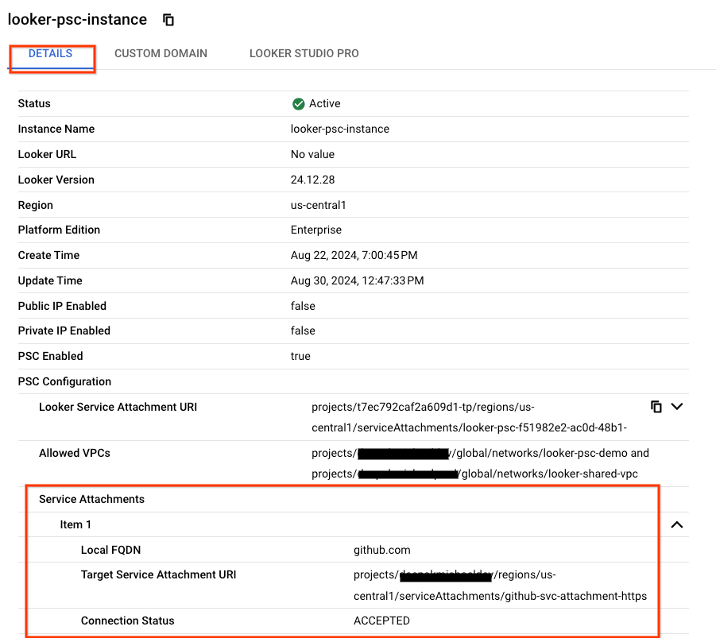Copy the Looker Service Attachment URI
Image resolution: width=716 pixels, height=638 pixels.
tap(656, 407)
